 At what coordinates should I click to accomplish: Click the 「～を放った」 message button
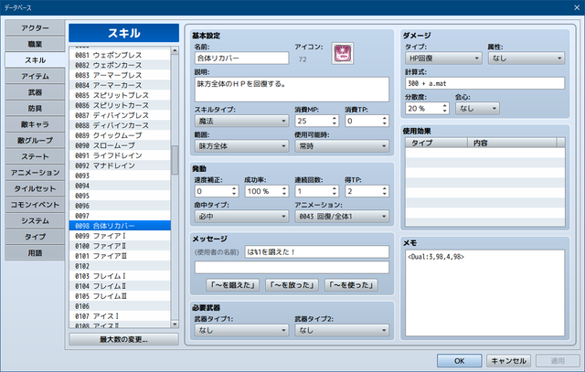[x=292, y=285]
